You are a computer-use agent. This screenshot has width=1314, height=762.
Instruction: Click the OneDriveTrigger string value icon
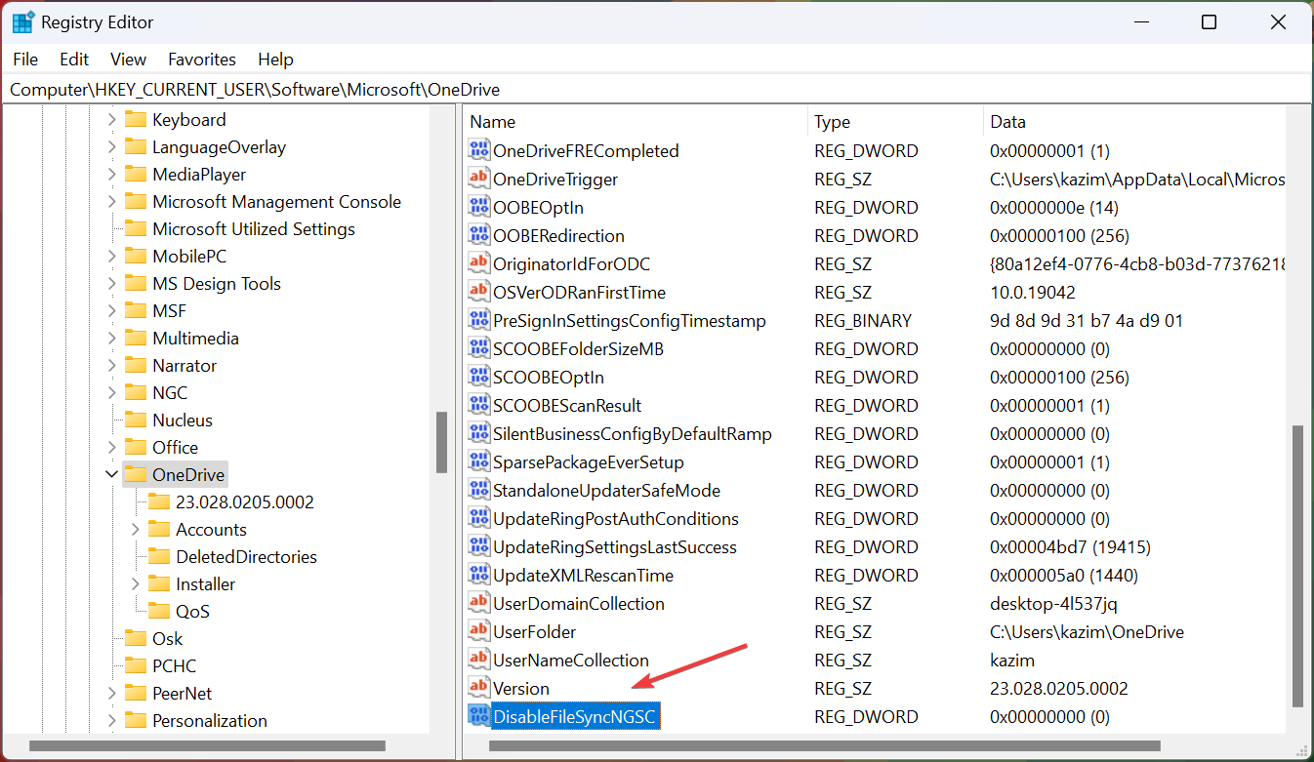pos(478,179)
